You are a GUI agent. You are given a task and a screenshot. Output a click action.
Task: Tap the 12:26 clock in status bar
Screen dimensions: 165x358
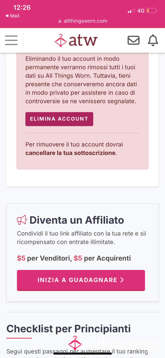pos(22,7)
